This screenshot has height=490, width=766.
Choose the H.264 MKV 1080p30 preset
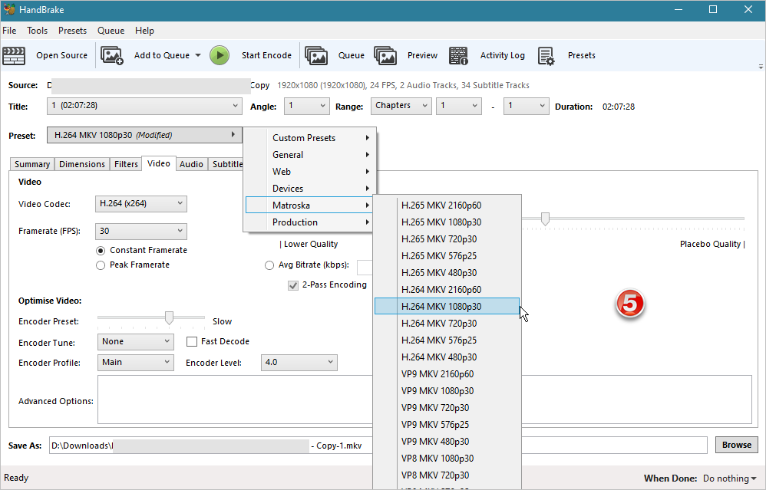[447, 307]
